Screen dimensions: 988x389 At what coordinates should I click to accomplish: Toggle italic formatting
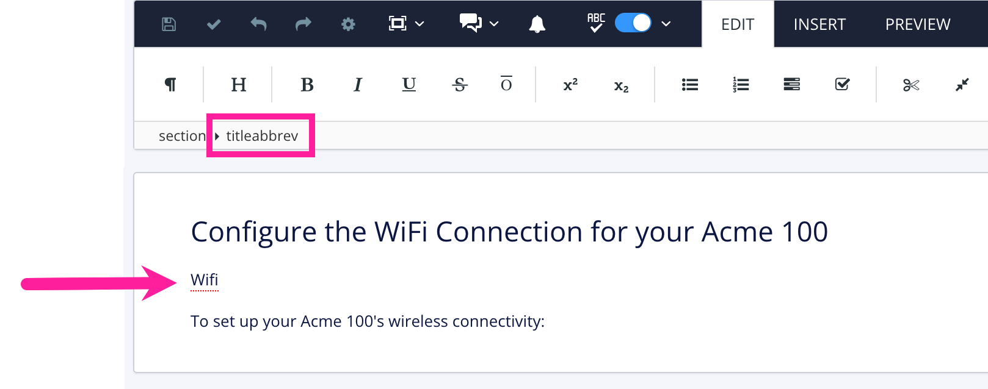tap(358, 85)
